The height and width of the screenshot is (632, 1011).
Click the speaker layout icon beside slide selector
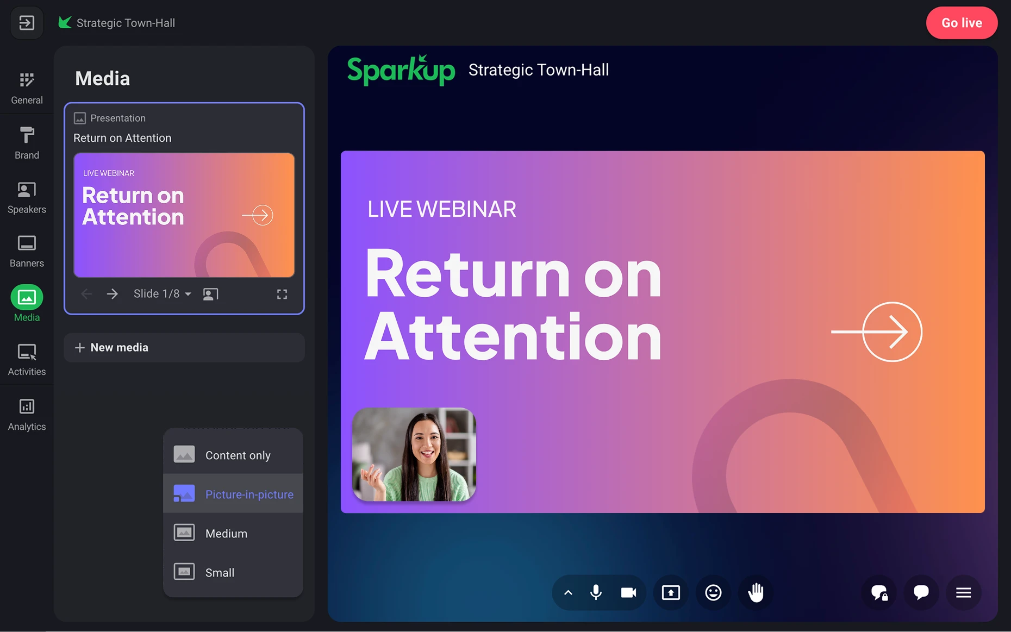point(210,294)
